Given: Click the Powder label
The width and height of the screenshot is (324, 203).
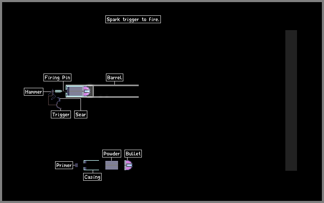Looking at the screenshot, I should pos(112,154).
